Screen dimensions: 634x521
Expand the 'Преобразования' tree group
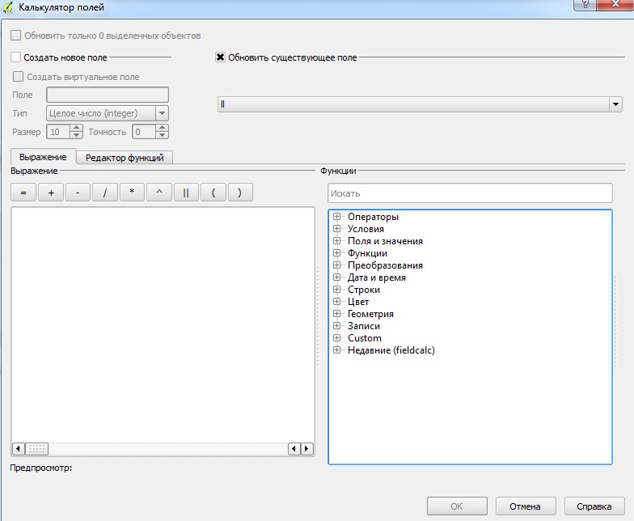point(336,265)
